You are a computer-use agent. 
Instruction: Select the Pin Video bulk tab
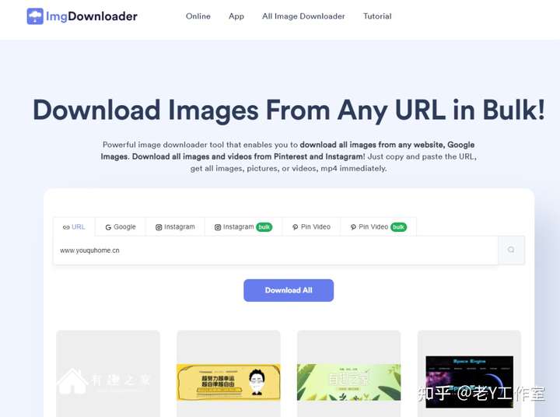point(378,227)
